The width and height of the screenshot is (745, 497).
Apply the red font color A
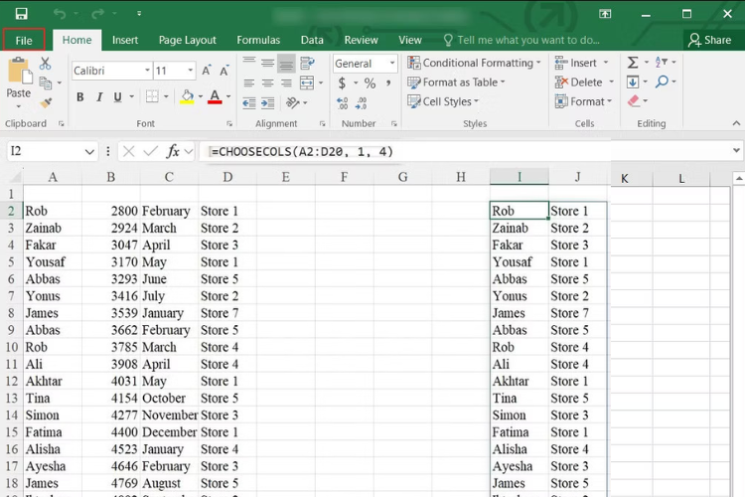pos(215,97)
